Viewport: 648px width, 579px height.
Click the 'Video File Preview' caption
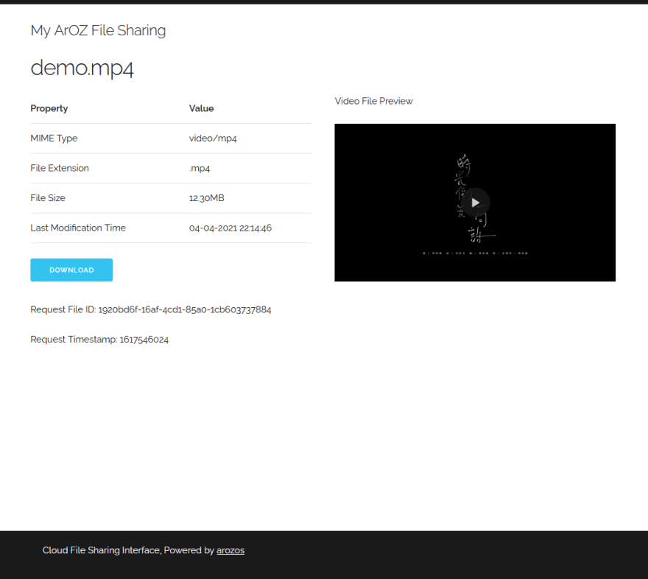click(x=373, y=101)
